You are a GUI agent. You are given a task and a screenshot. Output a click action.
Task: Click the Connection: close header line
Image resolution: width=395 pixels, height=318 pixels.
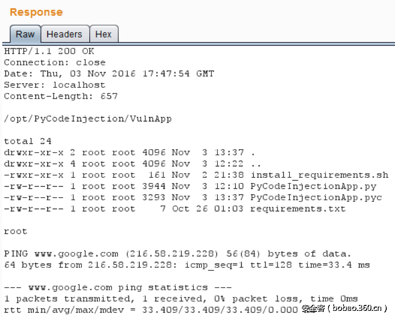click(x=55, y=63)
